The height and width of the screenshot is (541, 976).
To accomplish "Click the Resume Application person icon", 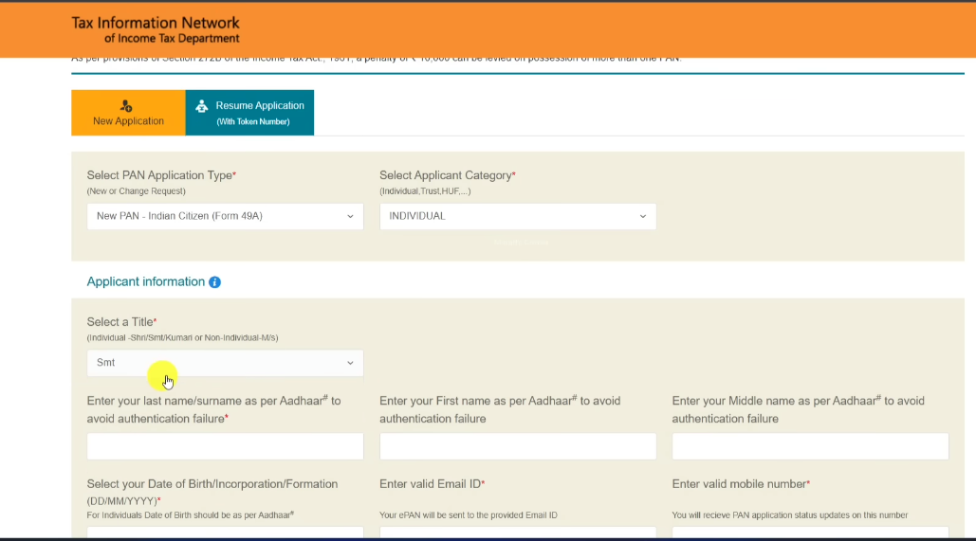I will pyautogui.click(x=201, y=107).
